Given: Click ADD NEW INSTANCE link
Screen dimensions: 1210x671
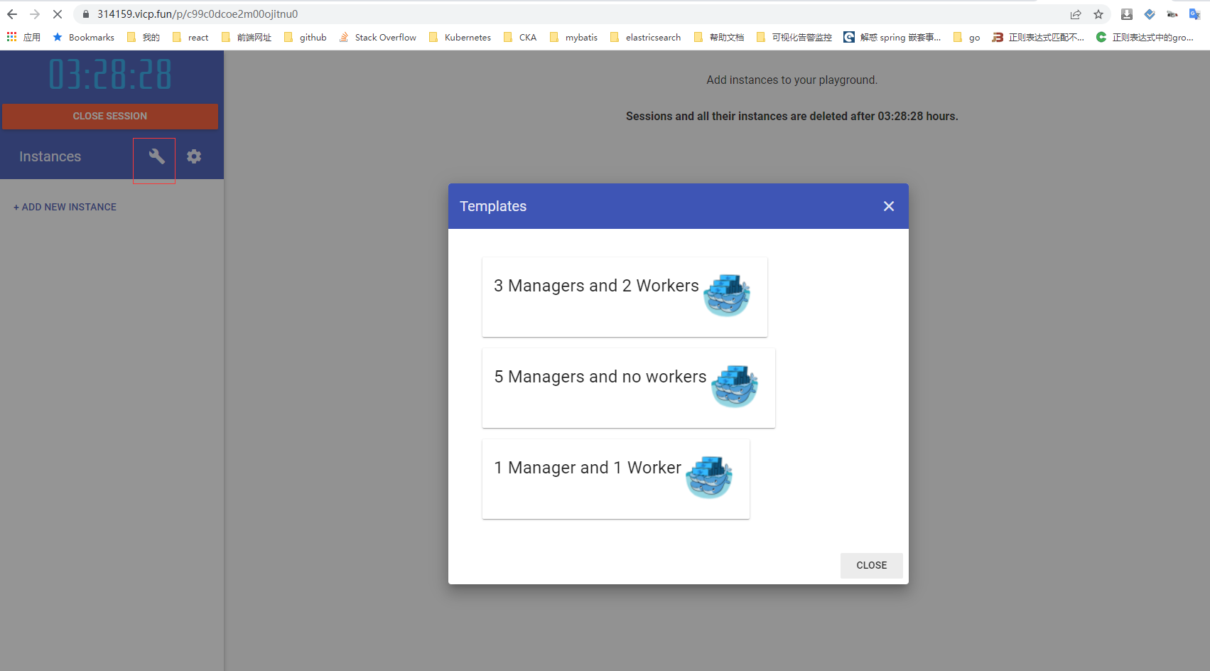Looking at the screenshot, I should [65, 207].
